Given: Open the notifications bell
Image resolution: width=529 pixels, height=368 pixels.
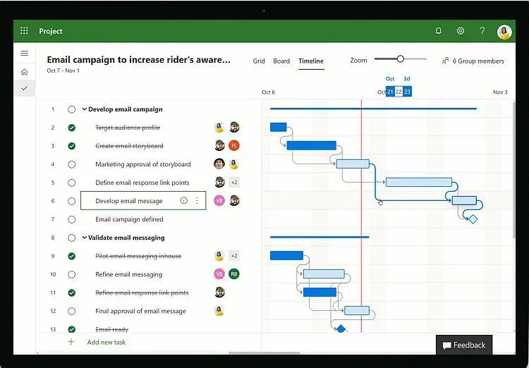Looking at the screenshot, I should [x=438, y=31].
